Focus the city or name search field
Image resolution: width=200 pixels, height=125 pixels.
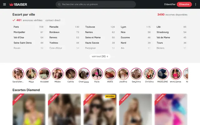pyautogui.click(x=96, y=4)
